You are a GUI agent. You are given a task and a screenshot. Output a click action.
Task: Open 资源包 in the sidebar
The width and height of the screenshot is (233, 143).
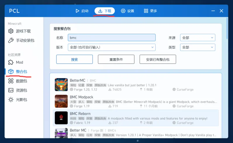24,90
